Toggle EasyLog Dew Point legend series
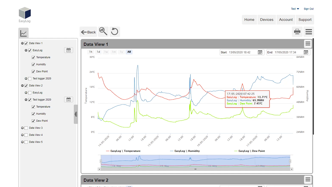Screen dimensions: 332x187 coord(249,151)
